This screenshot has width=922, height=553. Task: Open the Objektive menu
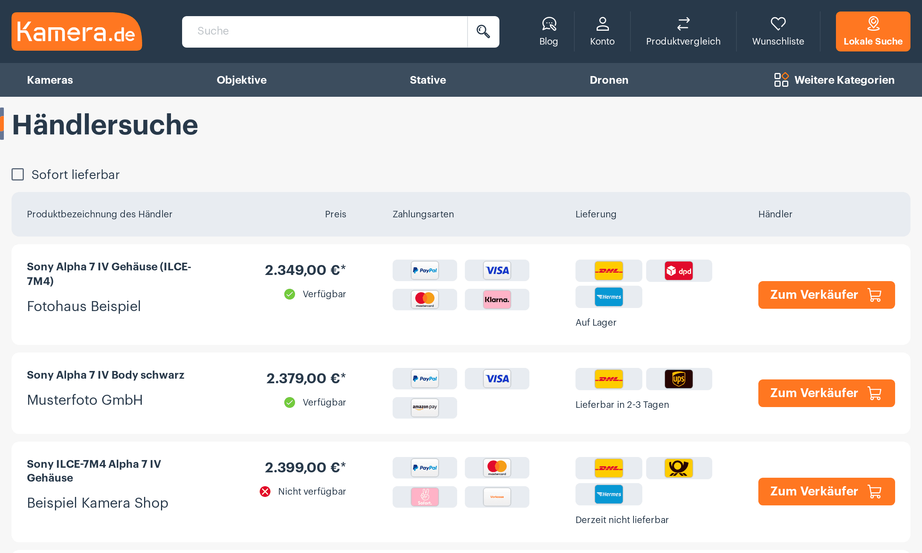point(242,80)
